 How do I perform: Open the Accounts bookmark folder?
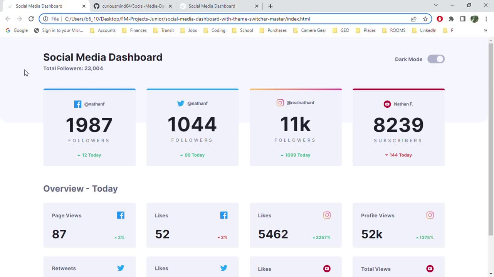[x=102, y=30]
